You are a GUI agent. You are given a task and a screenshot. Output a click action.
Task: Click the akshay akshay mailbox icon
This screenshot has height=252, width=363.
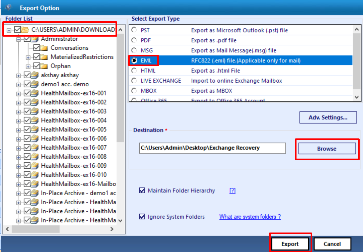tap(35, 75)
